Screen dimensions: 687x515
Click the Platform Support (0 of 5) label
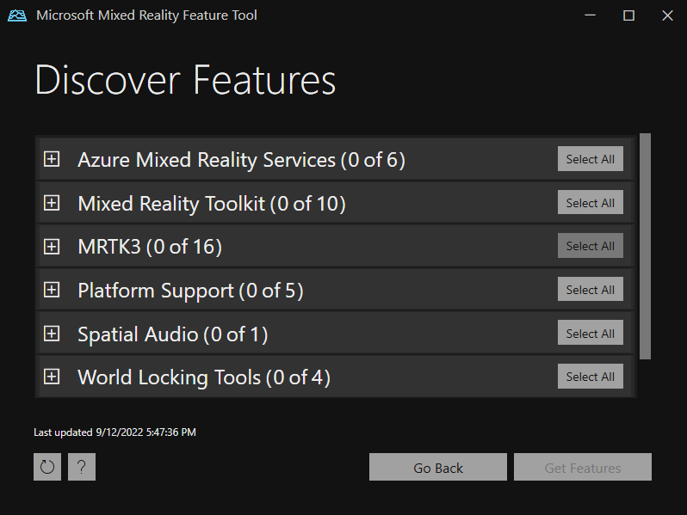[190, 291]
